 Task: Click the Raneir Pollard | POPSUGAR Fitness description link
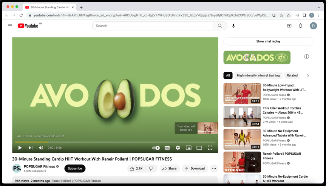[x=76, y=181]
